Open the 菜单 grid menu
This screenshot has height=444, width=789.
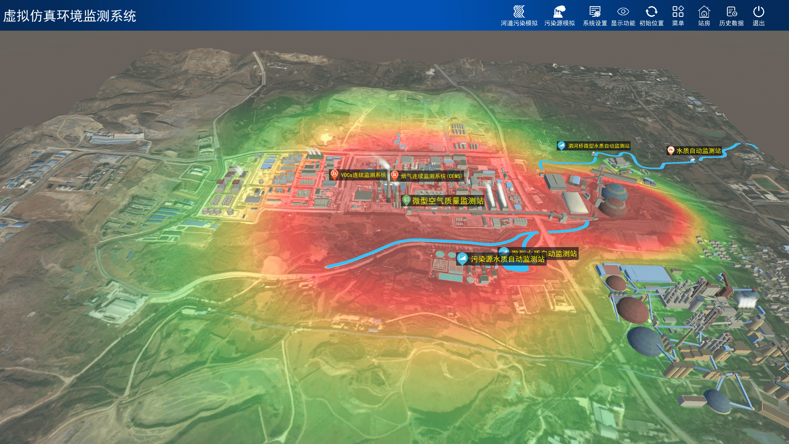(678, 12)
